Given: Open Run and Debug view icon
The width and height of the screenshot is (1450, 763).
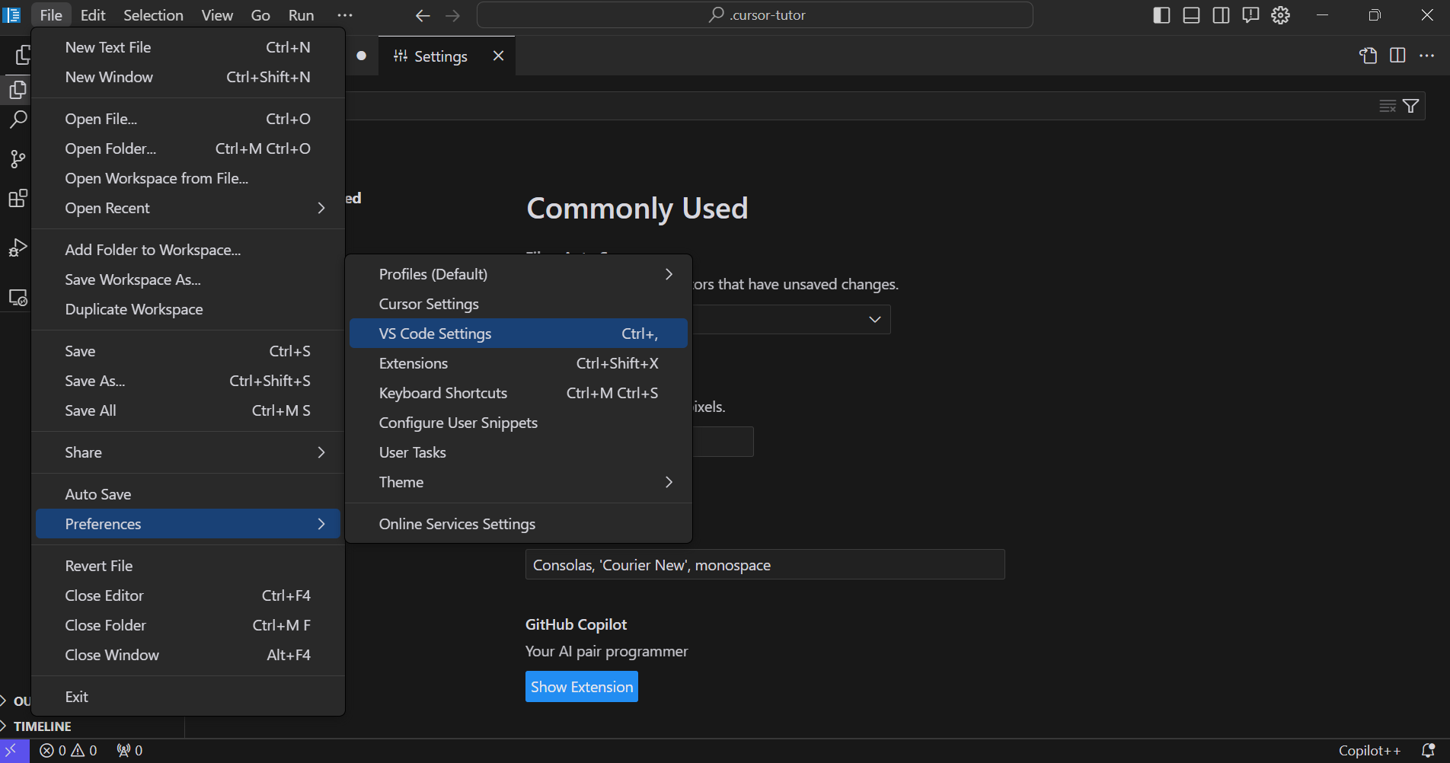Looking at the screenshot, I should pyautogui.click(x=18, y=248).
